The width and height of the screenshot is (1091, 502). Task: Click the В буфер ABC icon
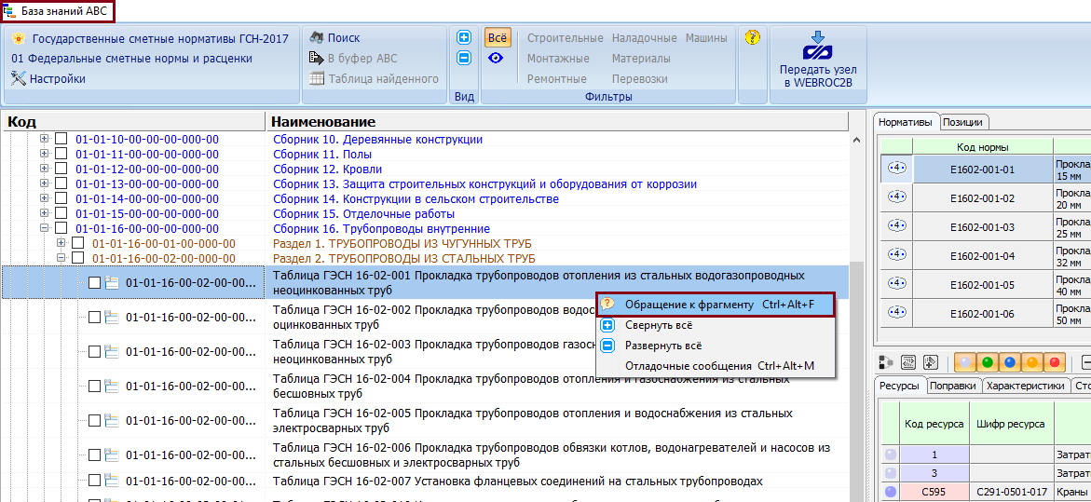coord(316,59)
